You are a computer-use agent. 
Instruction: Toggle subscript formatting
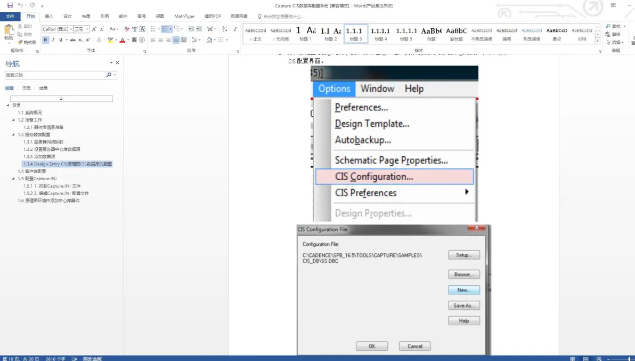pyautogui.click(x=80, y=39)
